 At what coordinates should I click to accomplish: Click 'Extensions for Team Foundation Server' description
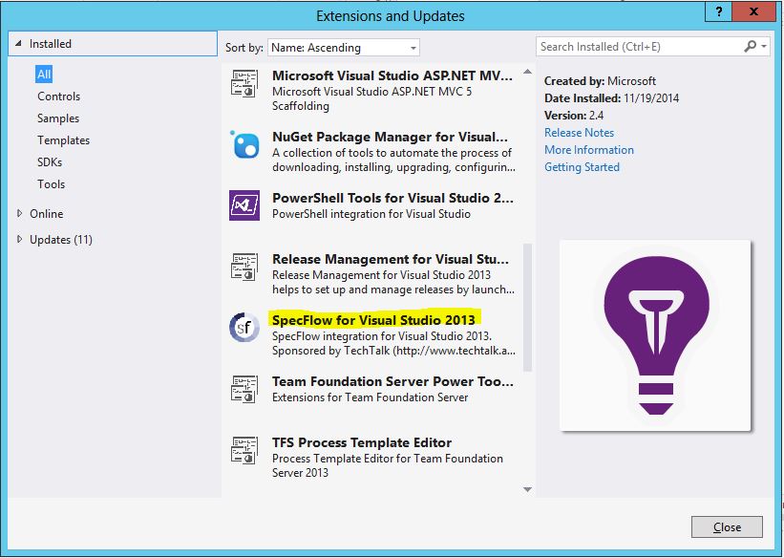point(370,397)
